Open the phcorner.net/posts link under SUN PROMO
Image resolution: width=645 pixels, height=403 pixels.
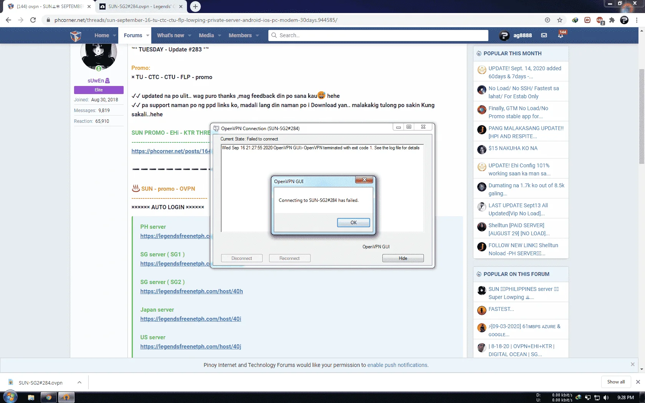tap(171, 151)
